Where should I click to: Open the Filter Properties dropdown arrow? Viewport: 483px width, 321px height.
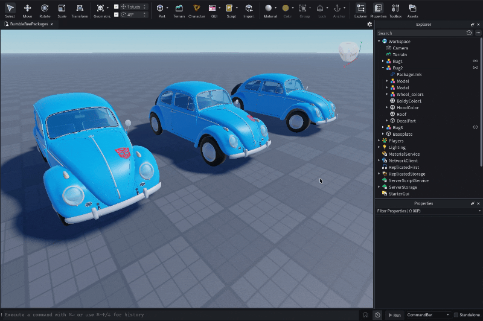[x=479, y=211]
